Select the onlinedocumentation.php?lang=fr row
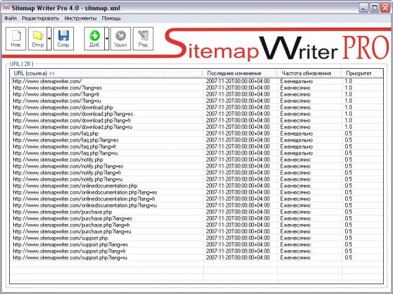 pyautogui.click(x=197, y=199)
